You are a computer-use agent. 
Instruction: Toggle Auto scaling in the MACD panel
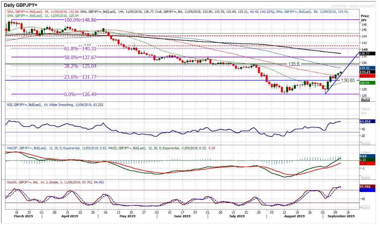click(365, 178)
